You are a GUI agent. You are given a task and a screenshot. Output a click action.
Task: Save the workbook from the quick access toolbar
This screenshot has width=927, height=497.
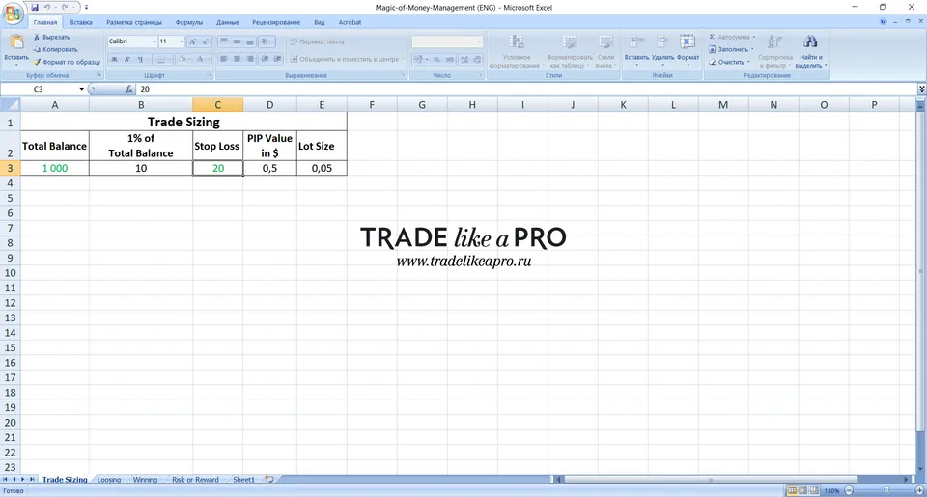click(x=35, y=8)
